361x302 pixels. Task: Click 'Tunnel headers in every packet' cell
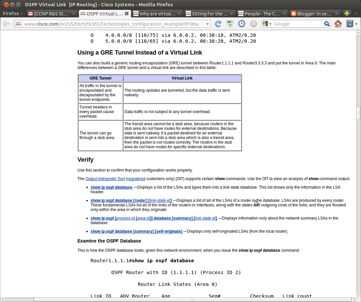(100, 112)
